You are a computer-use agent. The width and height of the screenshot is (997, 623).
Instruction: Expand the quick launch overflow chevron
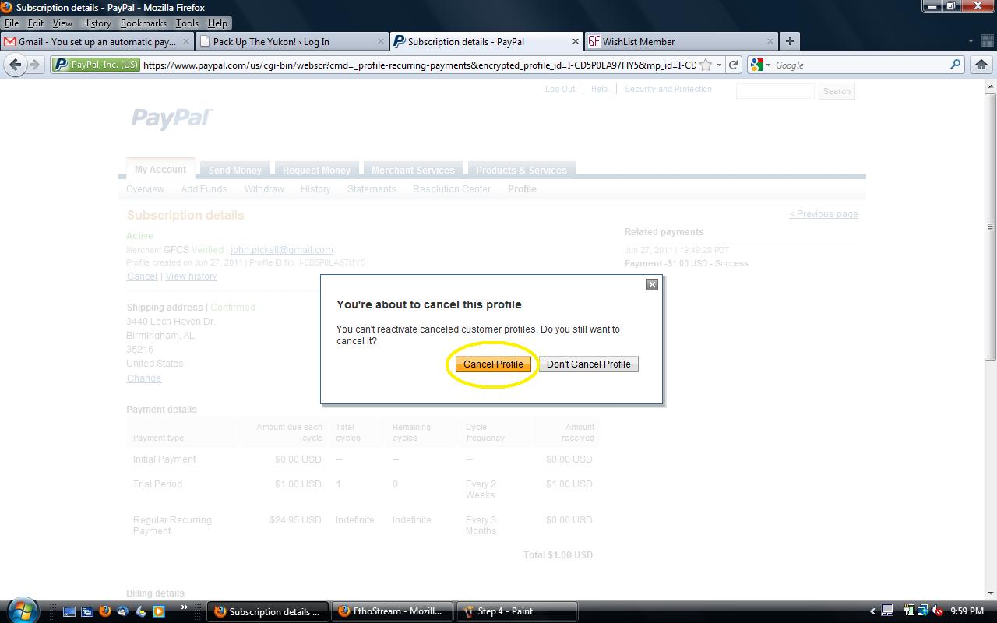(185, 607)
